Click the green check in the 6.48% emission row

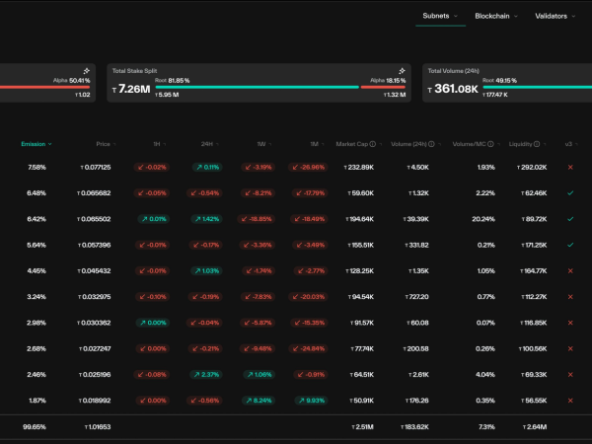click(x=570, y=193)
